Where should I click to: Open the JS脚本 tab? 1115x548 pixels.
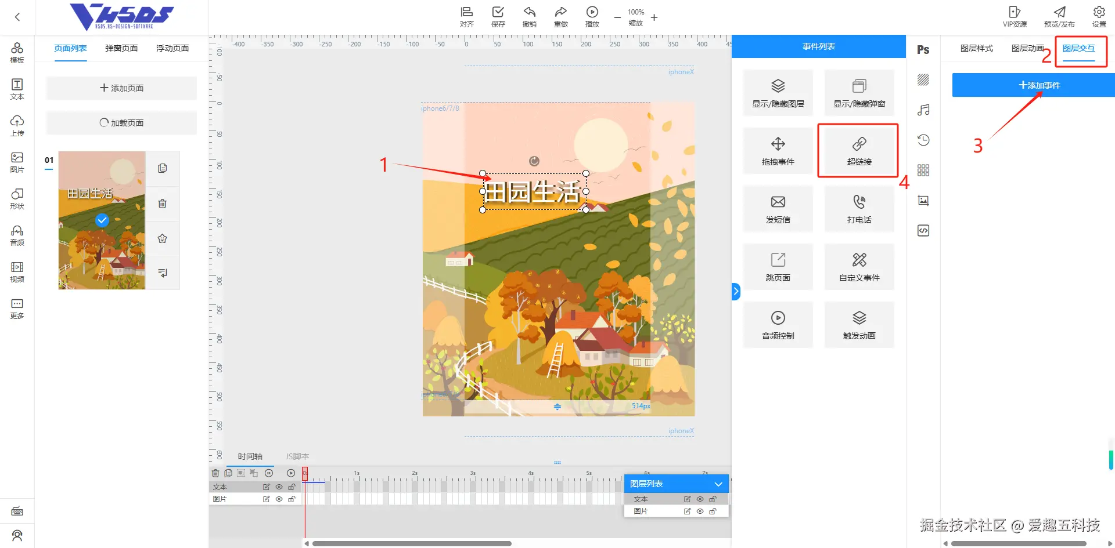pyautogui.click(x=297, y=456)
